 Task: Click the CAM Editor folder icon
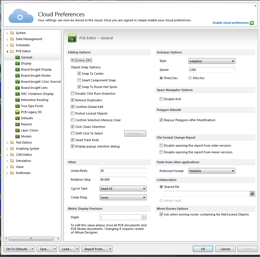pyautogui.click(x=12, y=155)
